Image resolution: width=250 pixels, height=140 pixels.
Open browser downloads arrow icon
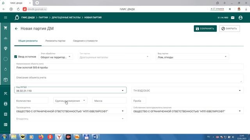(246, 9)
